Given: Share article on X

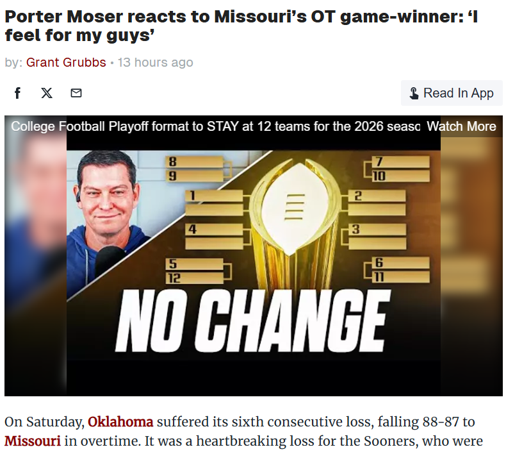Looking at the screenshot, I should point(47,93).
